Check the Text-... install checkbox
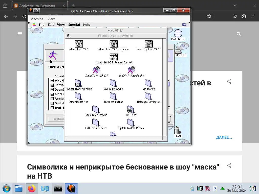This screenshot has width=259, height=194. coord(52,108)
